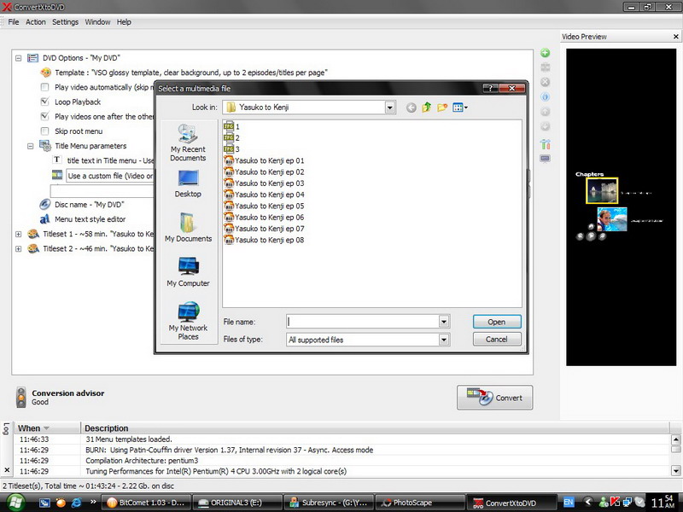The image size is (683, 512).
Task: Click the Menu text style editor icon
Action: 45,219
